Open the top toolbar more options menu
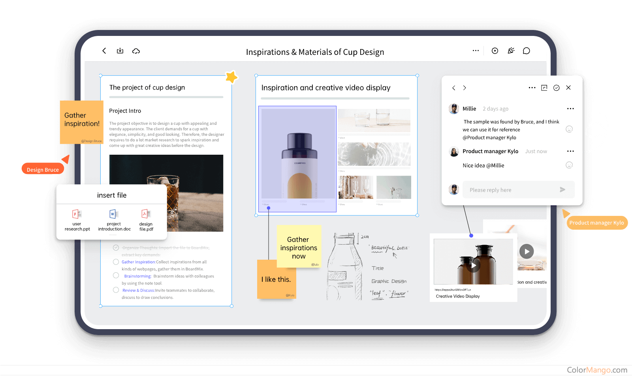This screenshot has width=632, height=384. pyautogui.click(x=476, y=51)
